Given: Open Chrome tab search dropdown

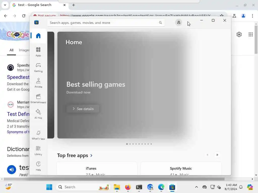Looking at the screenshot, I should pos(5,5).
